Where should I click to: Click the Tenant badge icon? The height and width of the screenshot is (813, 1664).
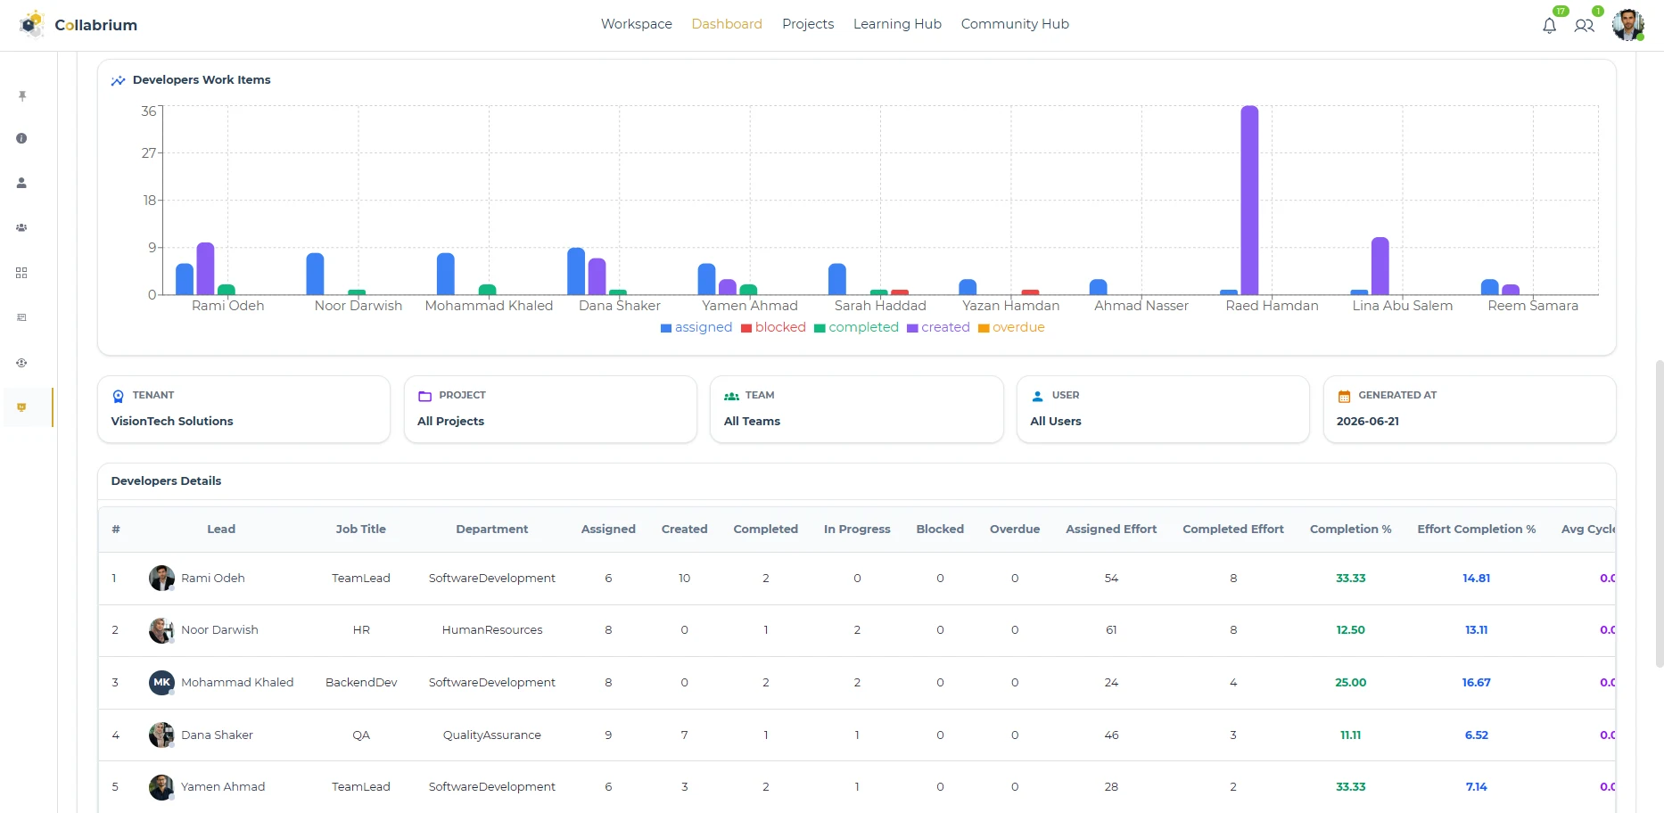pos(119,396)
